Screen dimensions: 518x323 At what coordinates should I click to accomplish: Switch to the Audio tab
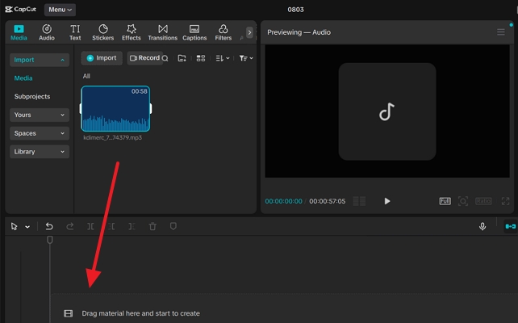click(47, 32)
